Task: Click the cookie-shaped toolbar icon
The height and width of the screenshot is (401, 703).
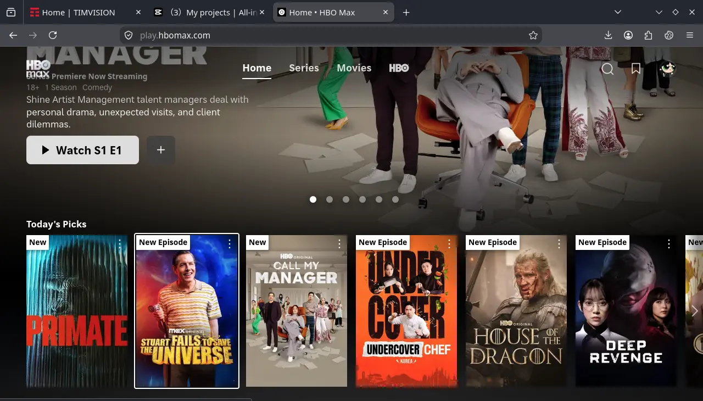Action: [669, 35]
